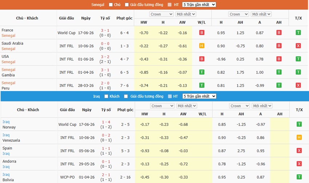This screenshot has width=309, height=183.
Task: Tick Giải đấu tương đồng checkbox for Iraq
Action: [x=126, y=96]
